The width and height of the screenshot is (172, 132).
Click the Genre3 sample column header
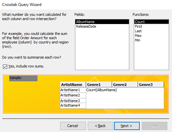[151, 85]
